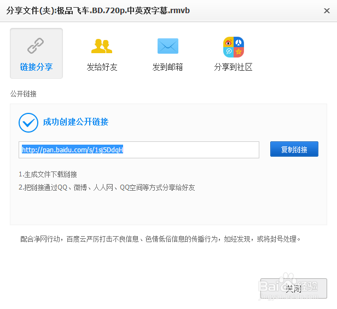Click the 配合净网行动 notice text

160,239
